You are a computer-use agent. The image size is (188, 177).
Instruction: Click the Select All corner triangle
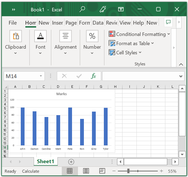(6, 87)
